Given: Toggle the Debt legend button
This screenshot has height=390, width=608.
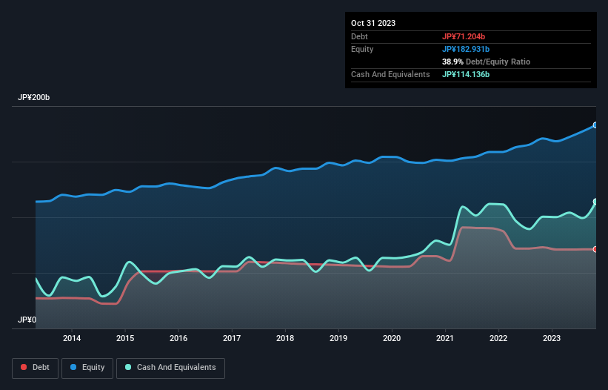Looking at the screenshot, I should [33, 367].
